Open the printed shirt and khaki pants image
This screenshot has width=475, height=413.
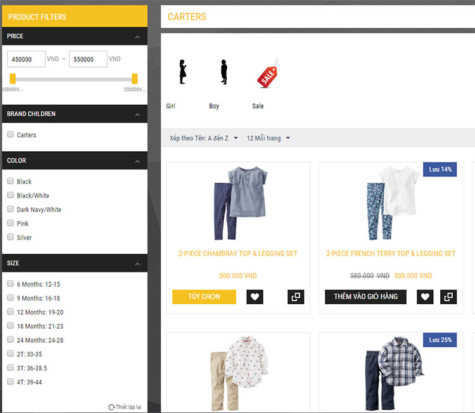click(x=239, y=373)
